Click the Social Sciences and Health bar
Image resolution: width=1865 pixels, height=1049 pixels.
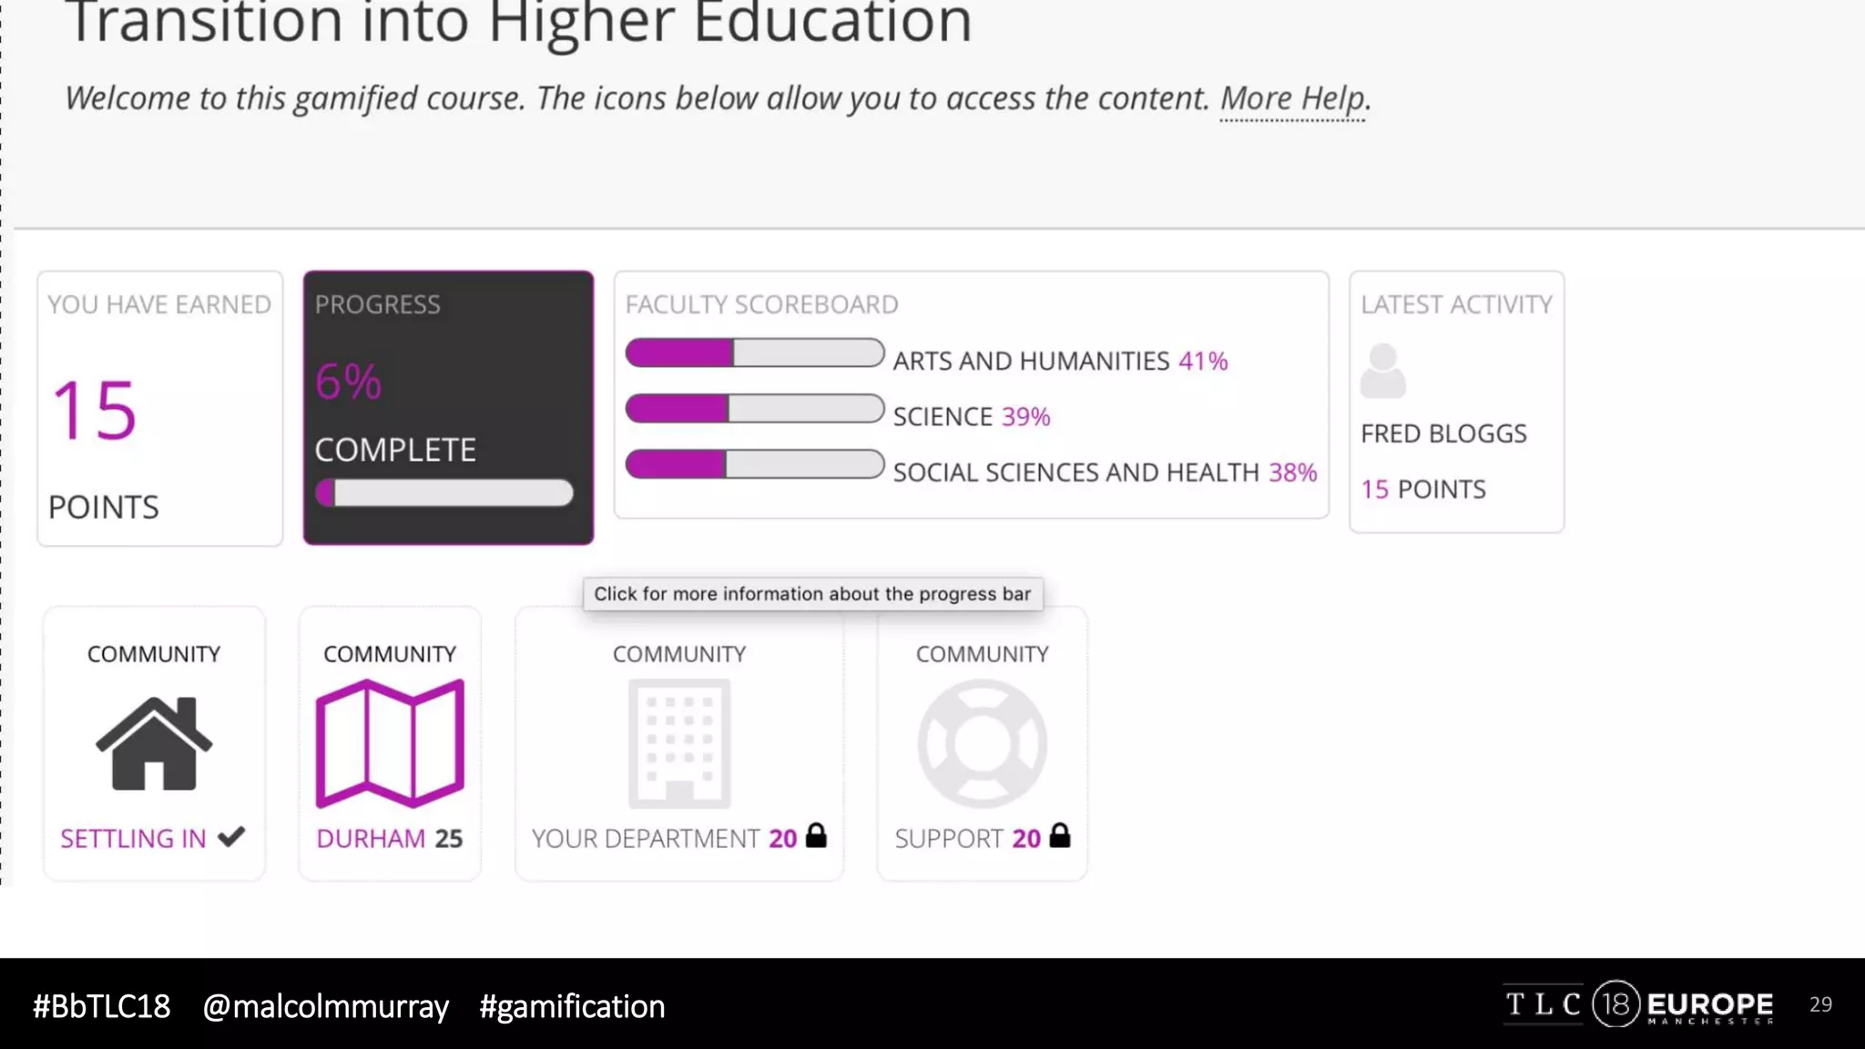tap(754, 464)
